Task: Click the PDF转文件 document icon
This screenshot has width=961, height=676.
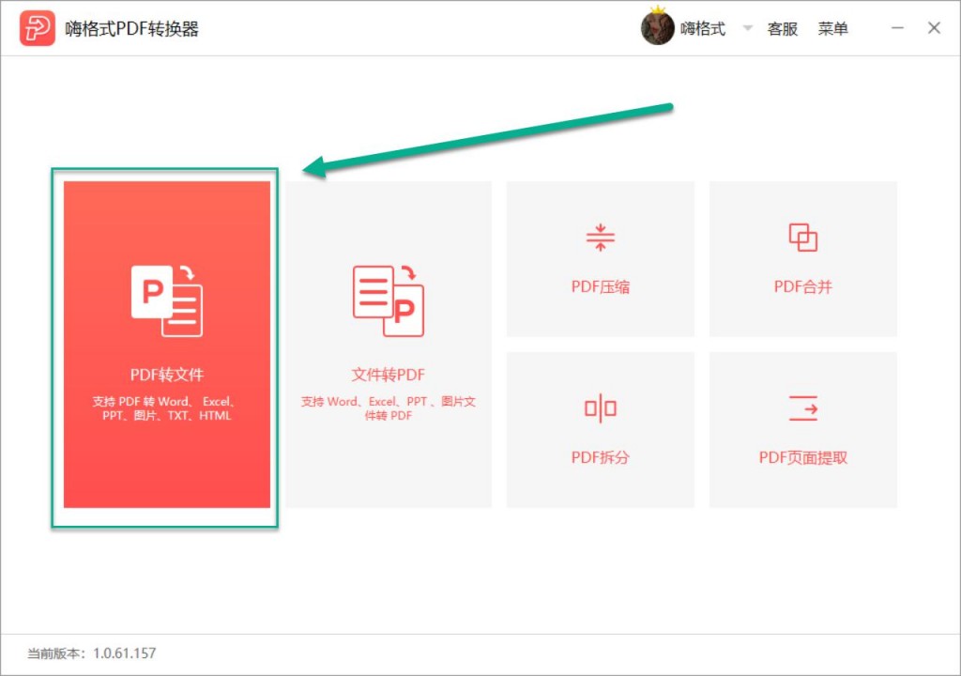Action: coord(167,300)
